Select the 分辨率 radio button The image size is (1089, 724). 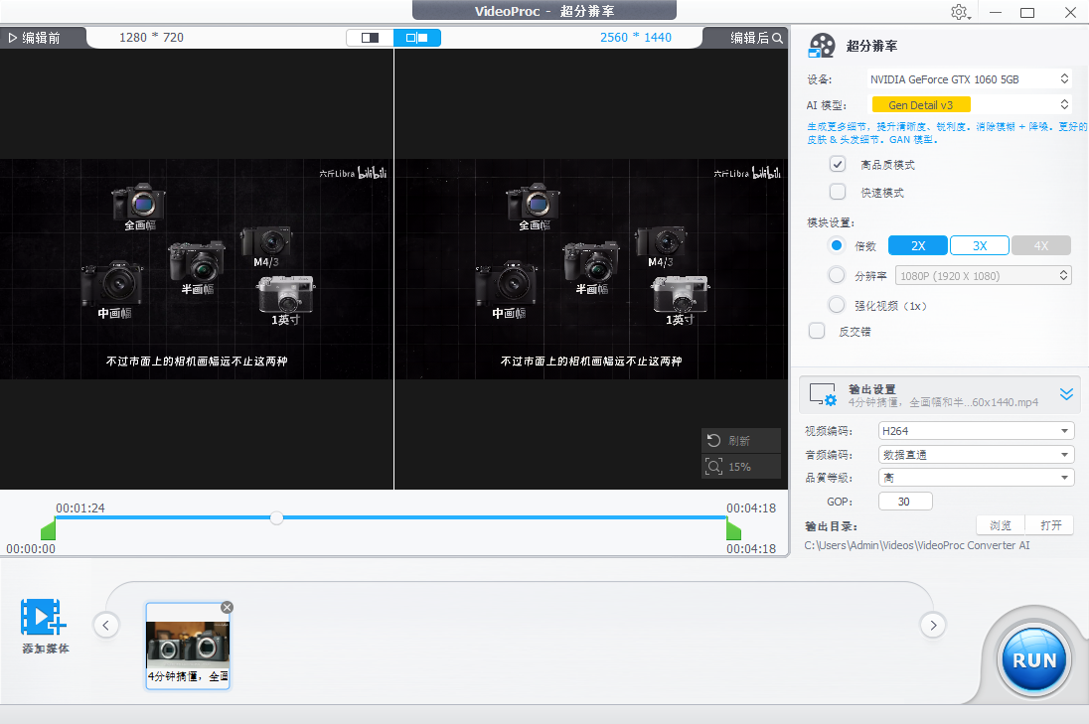point(835,275)
